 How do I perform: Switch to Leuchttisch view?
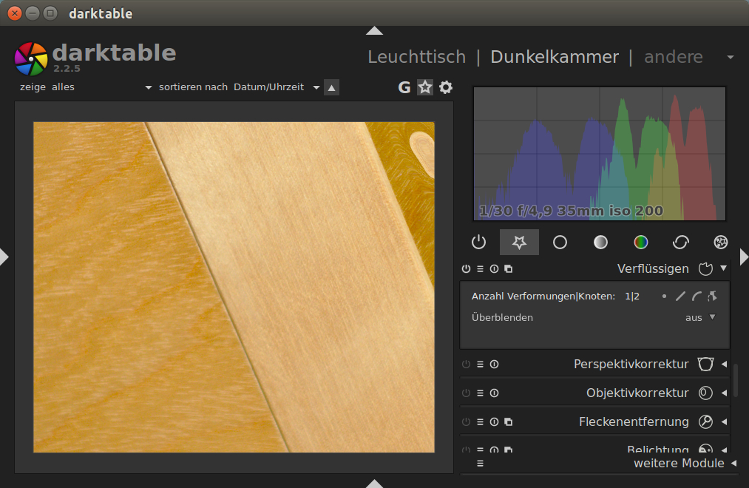pos(416,57)
